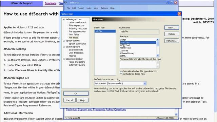The image size is (217, 122).
Task: Open Technical Support and Frequently Asked Questions link
Action: click(x=96, y=109)
